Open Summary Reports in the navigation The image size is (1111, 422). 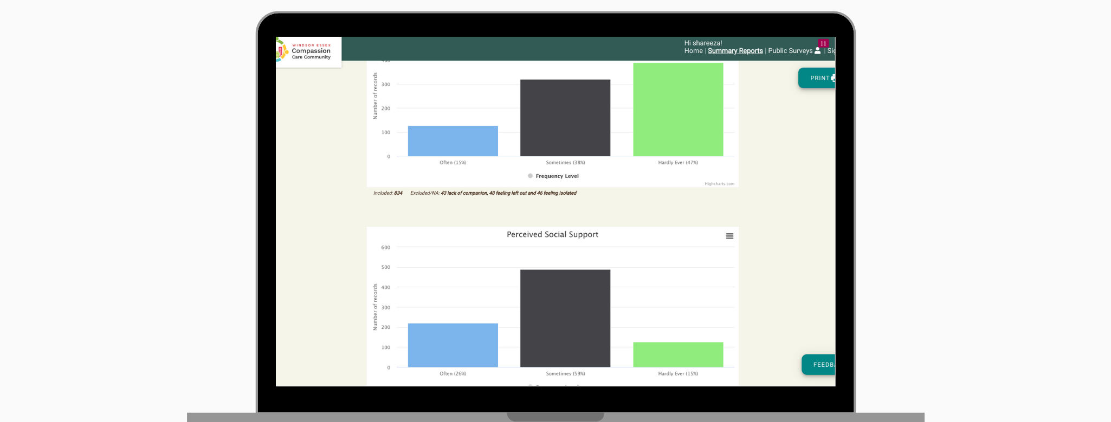(x=735, y=51)
